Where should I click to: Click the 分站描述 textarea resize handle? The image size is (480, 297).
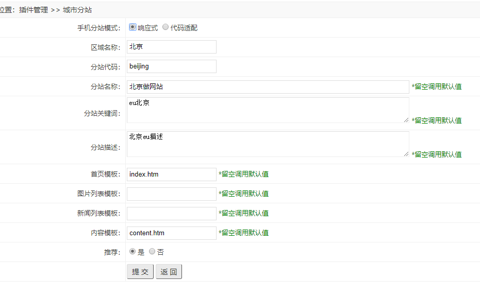[x=406, y=154]
